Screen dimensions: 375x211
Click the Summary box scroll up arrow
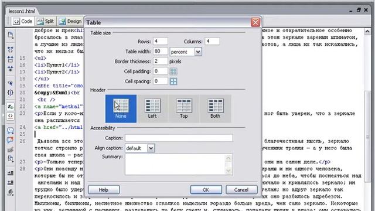coord(229,158)
